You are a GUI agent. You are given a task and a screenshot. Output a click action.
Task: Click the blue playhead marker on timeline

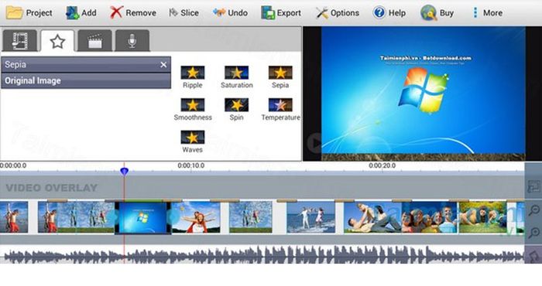coord(124,171)
